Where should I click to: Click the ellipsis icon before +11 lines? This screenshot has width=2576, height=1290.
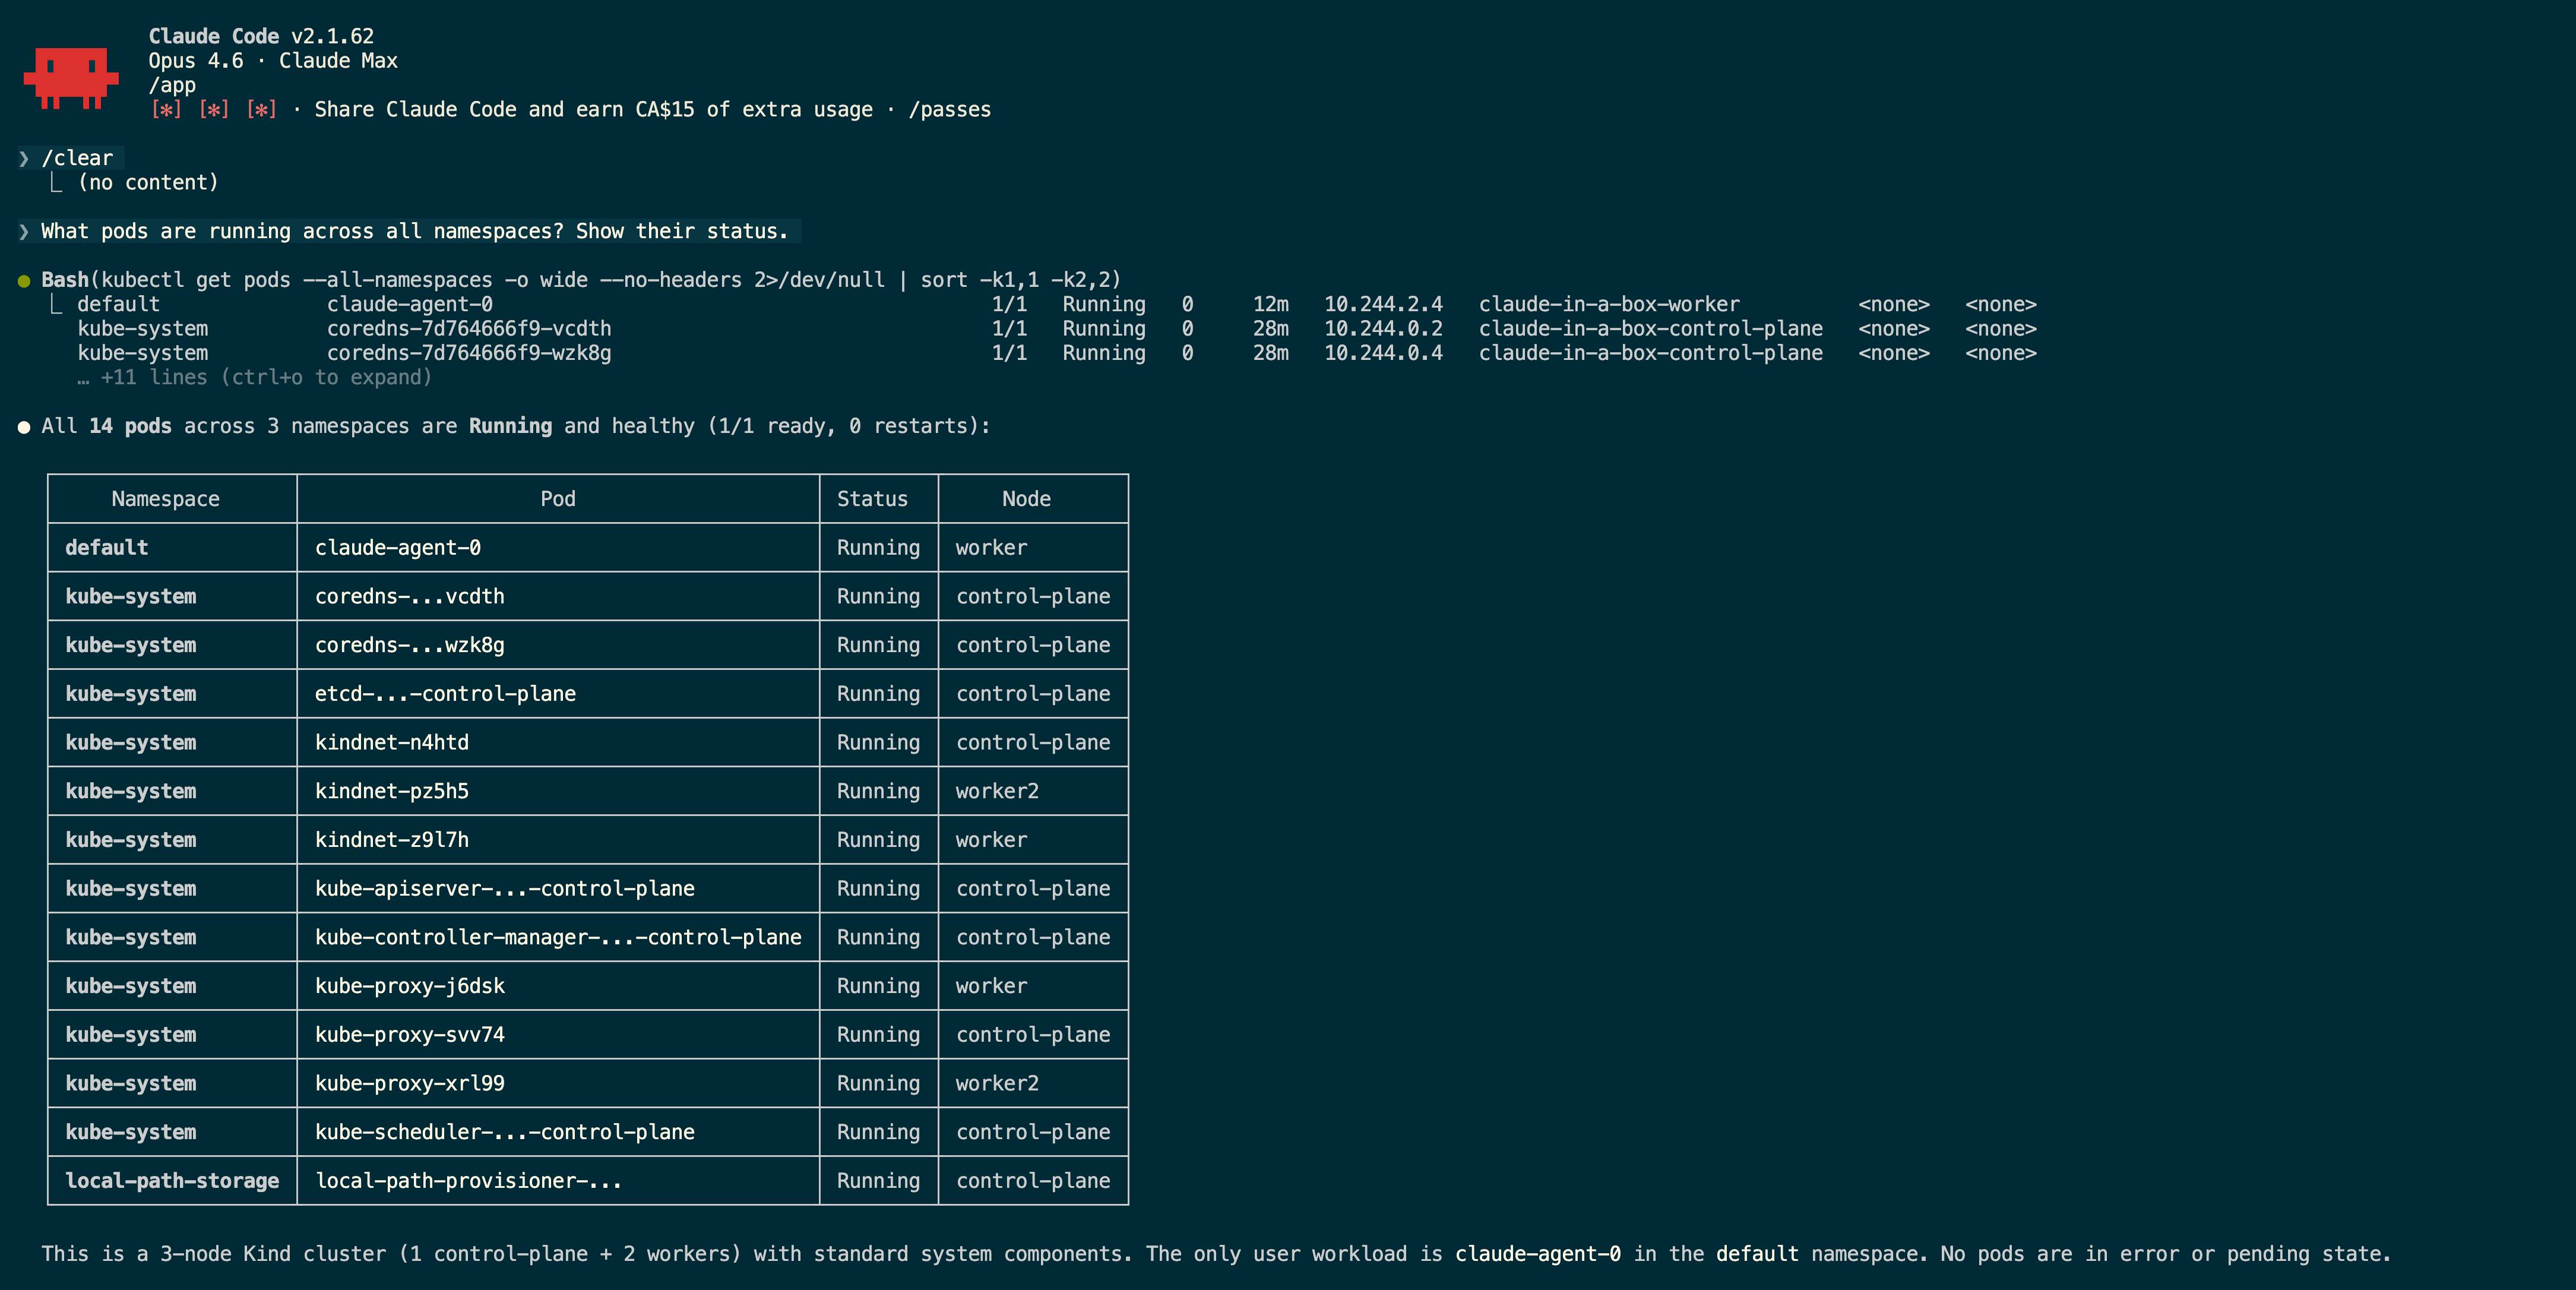(84, 377)
